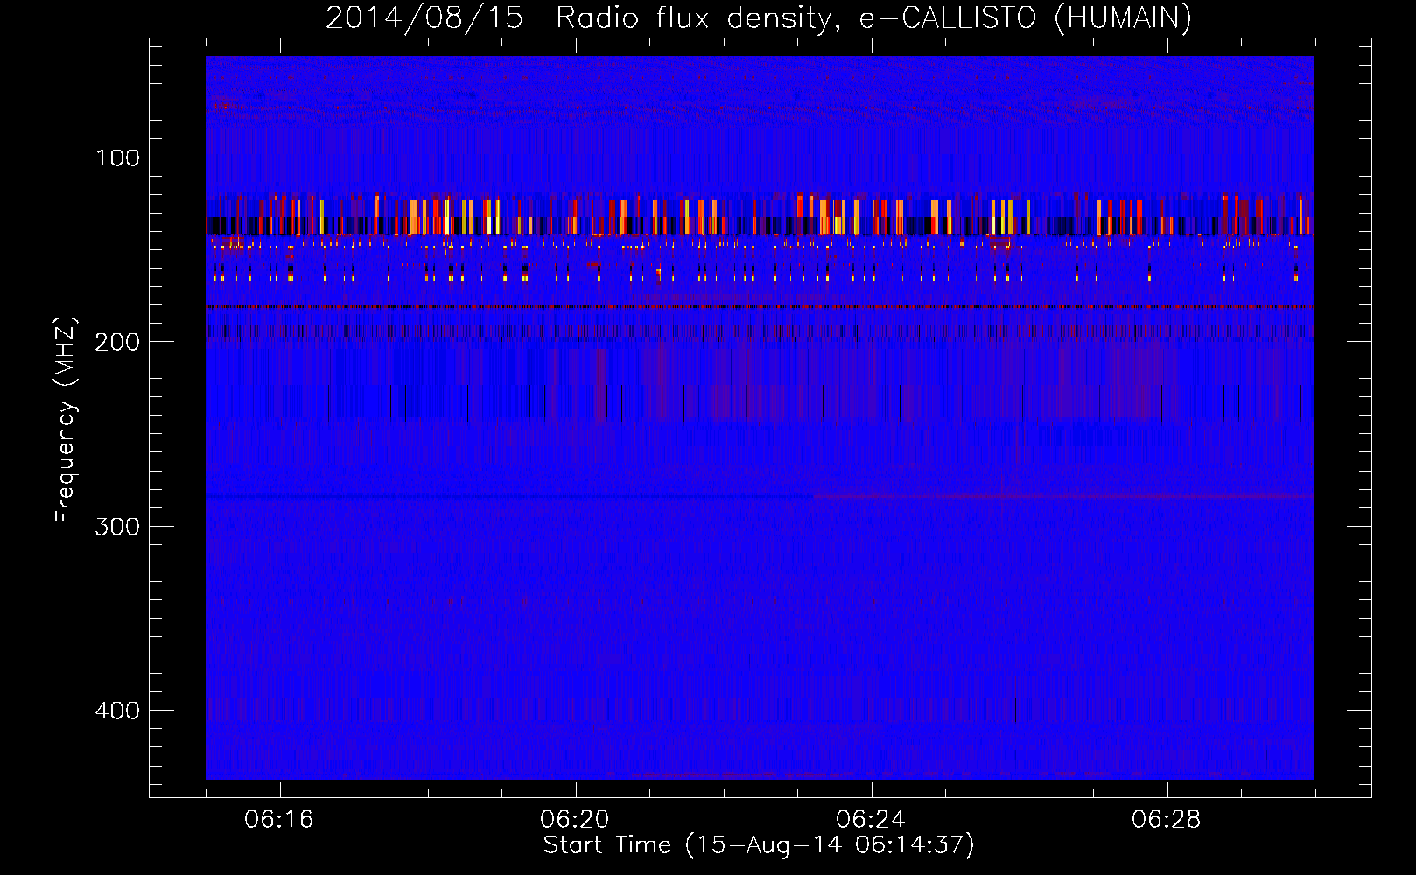This screenshot has height=875, width=1416.
Task: Click the 06:24 time tick label
Action: [871, 820]
